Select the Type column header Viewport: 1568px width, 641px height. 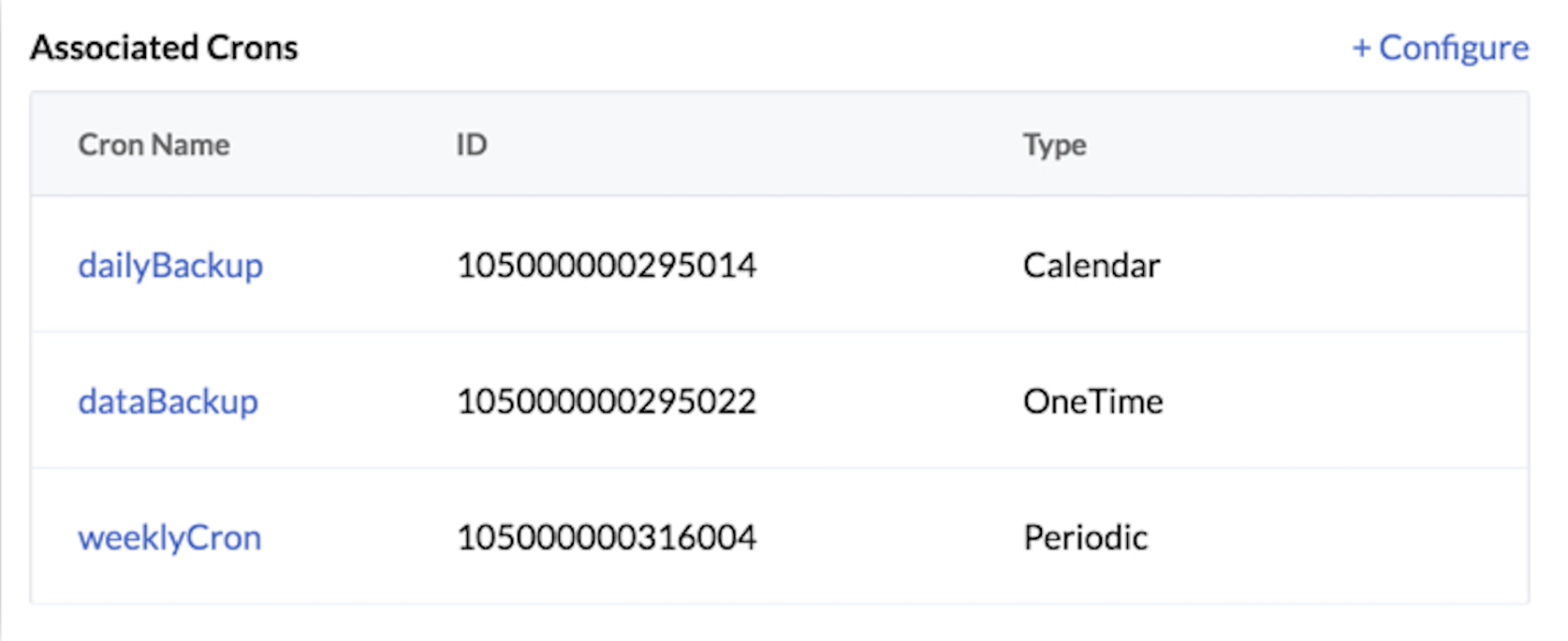(x=1053, y=144)
